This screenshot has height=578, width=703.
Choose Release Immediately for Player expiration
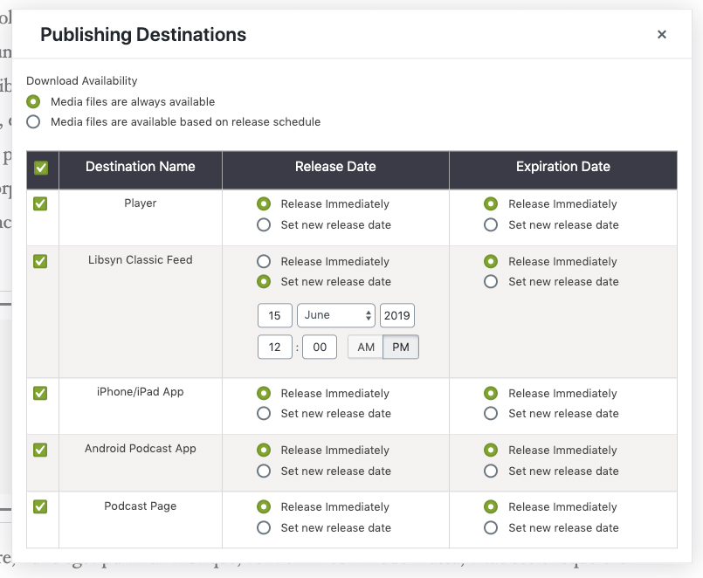click(491, 204)
